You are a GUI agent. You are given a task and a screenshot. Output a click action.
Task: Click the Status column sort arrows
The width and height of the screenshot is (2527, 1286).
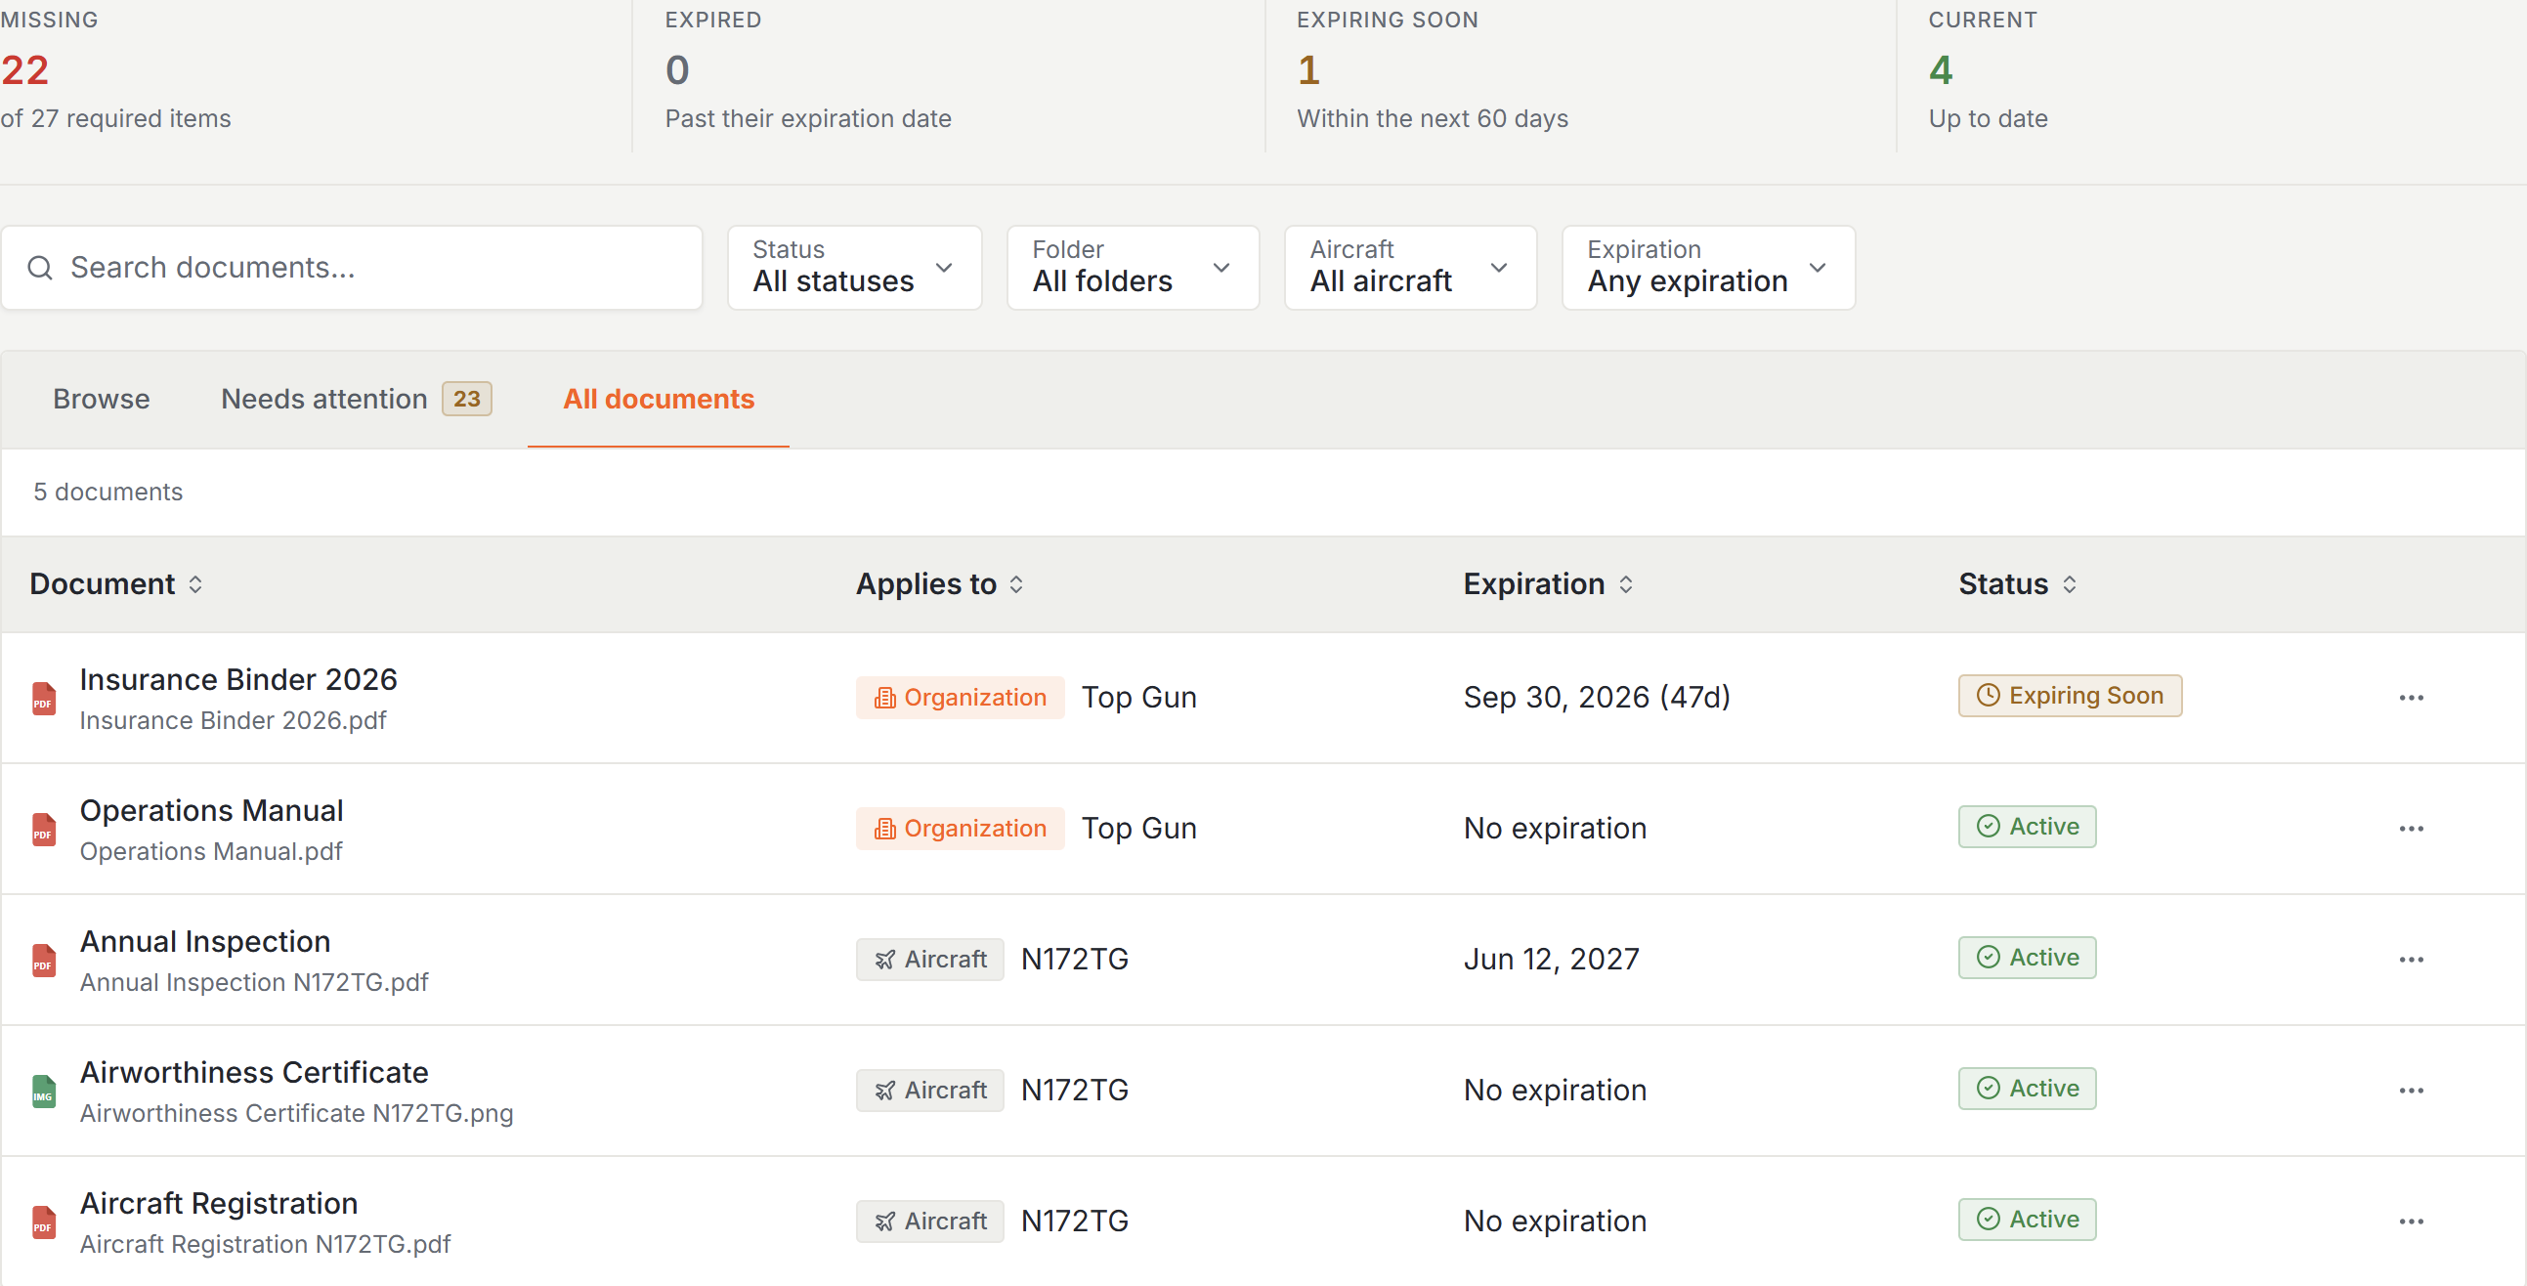(x=2069, y=584)
